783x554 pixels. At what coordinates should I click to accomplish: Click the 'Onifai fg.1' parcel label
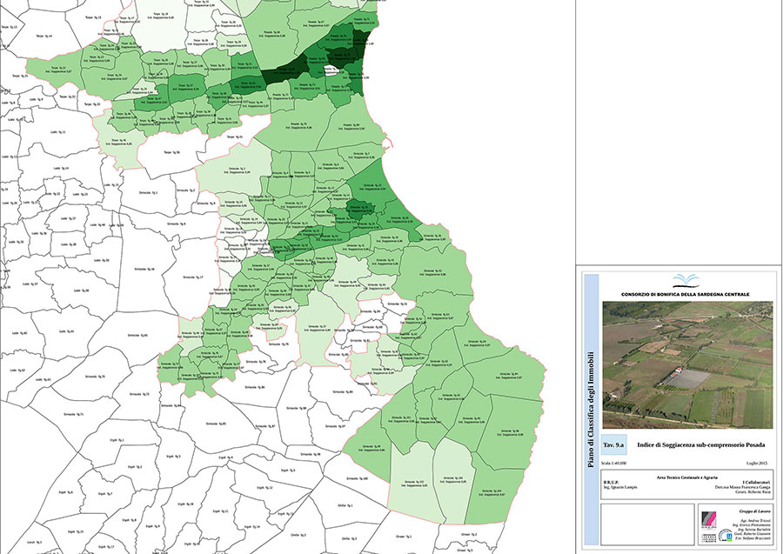345,505
